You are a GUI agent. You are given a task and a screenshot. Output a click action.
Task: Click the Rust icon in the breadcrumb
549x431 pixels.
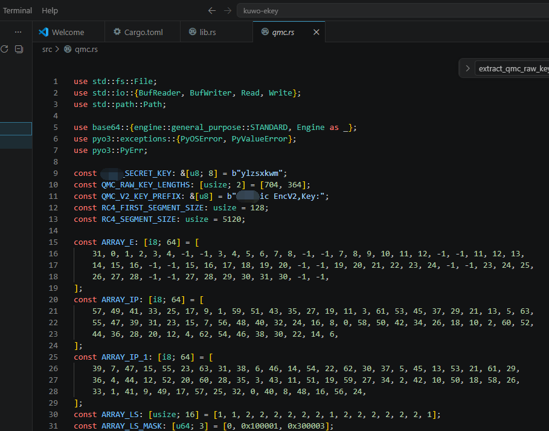(x=68, y=49)
